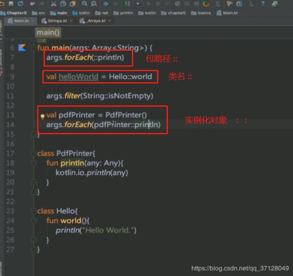
Task: Click the fold end marker at line 20
Action: [x=34, y=182]
